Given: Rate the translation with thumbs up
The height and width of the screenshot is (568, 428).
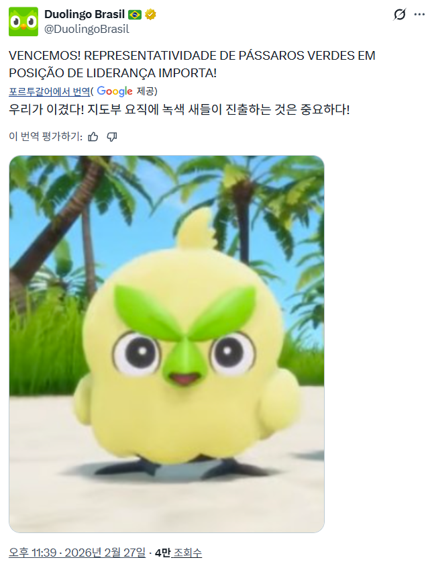Looking at the screenshot, I should coord(93,136).
